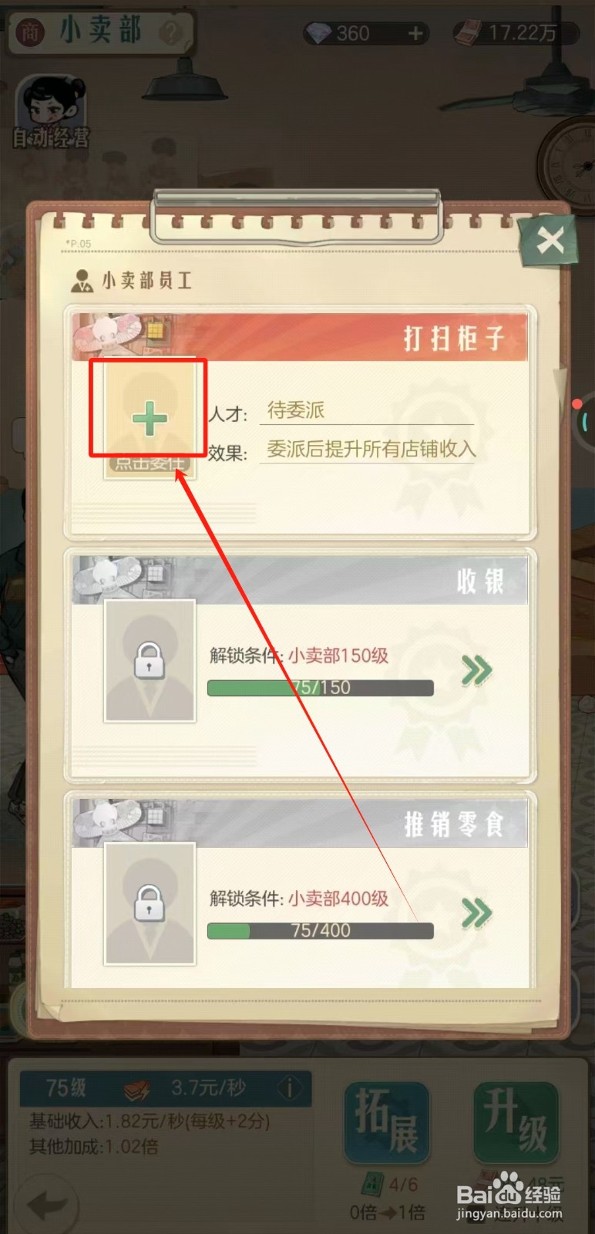Expand the 收银 unlock condition arrows
This screenshot has height=1234, width=595.
click(477, 670)
